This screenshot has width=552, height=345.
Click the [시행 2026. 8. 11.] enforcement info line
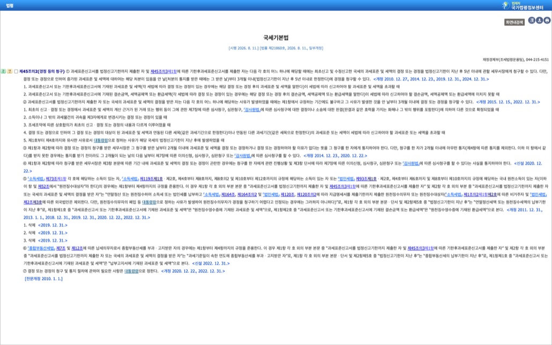(275, 48)
